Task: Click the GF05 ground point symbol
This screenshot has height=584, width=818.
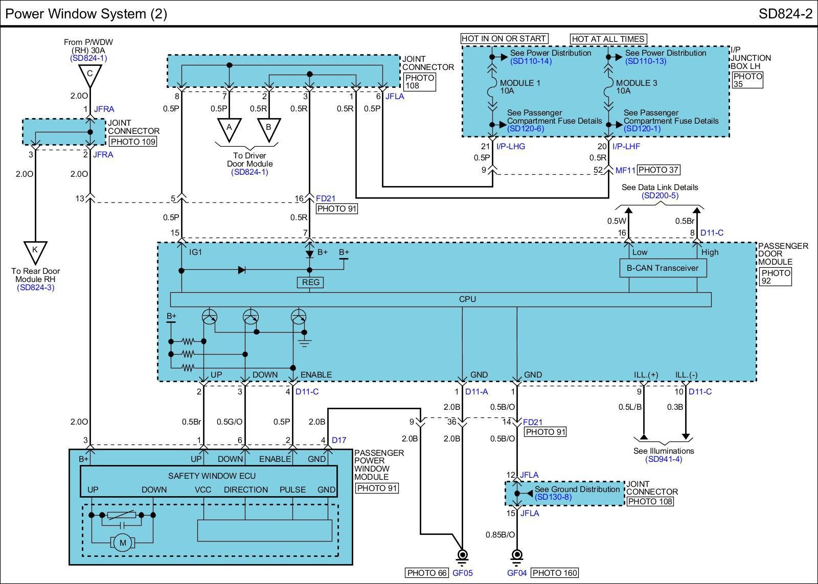Action: (463, 555)
